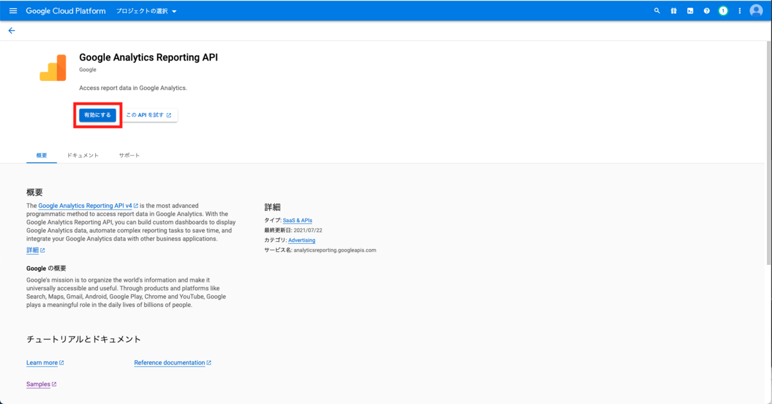This screenshot has width=772, height=404.
Task: Open the Advertising category link
Action: (x=302, y=241)
